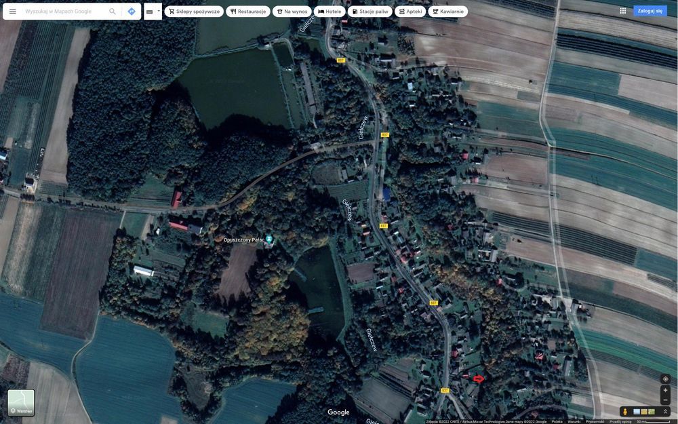Activate the Street View pegman
Viewport: 678px width, 424px height.
point(624,412)
